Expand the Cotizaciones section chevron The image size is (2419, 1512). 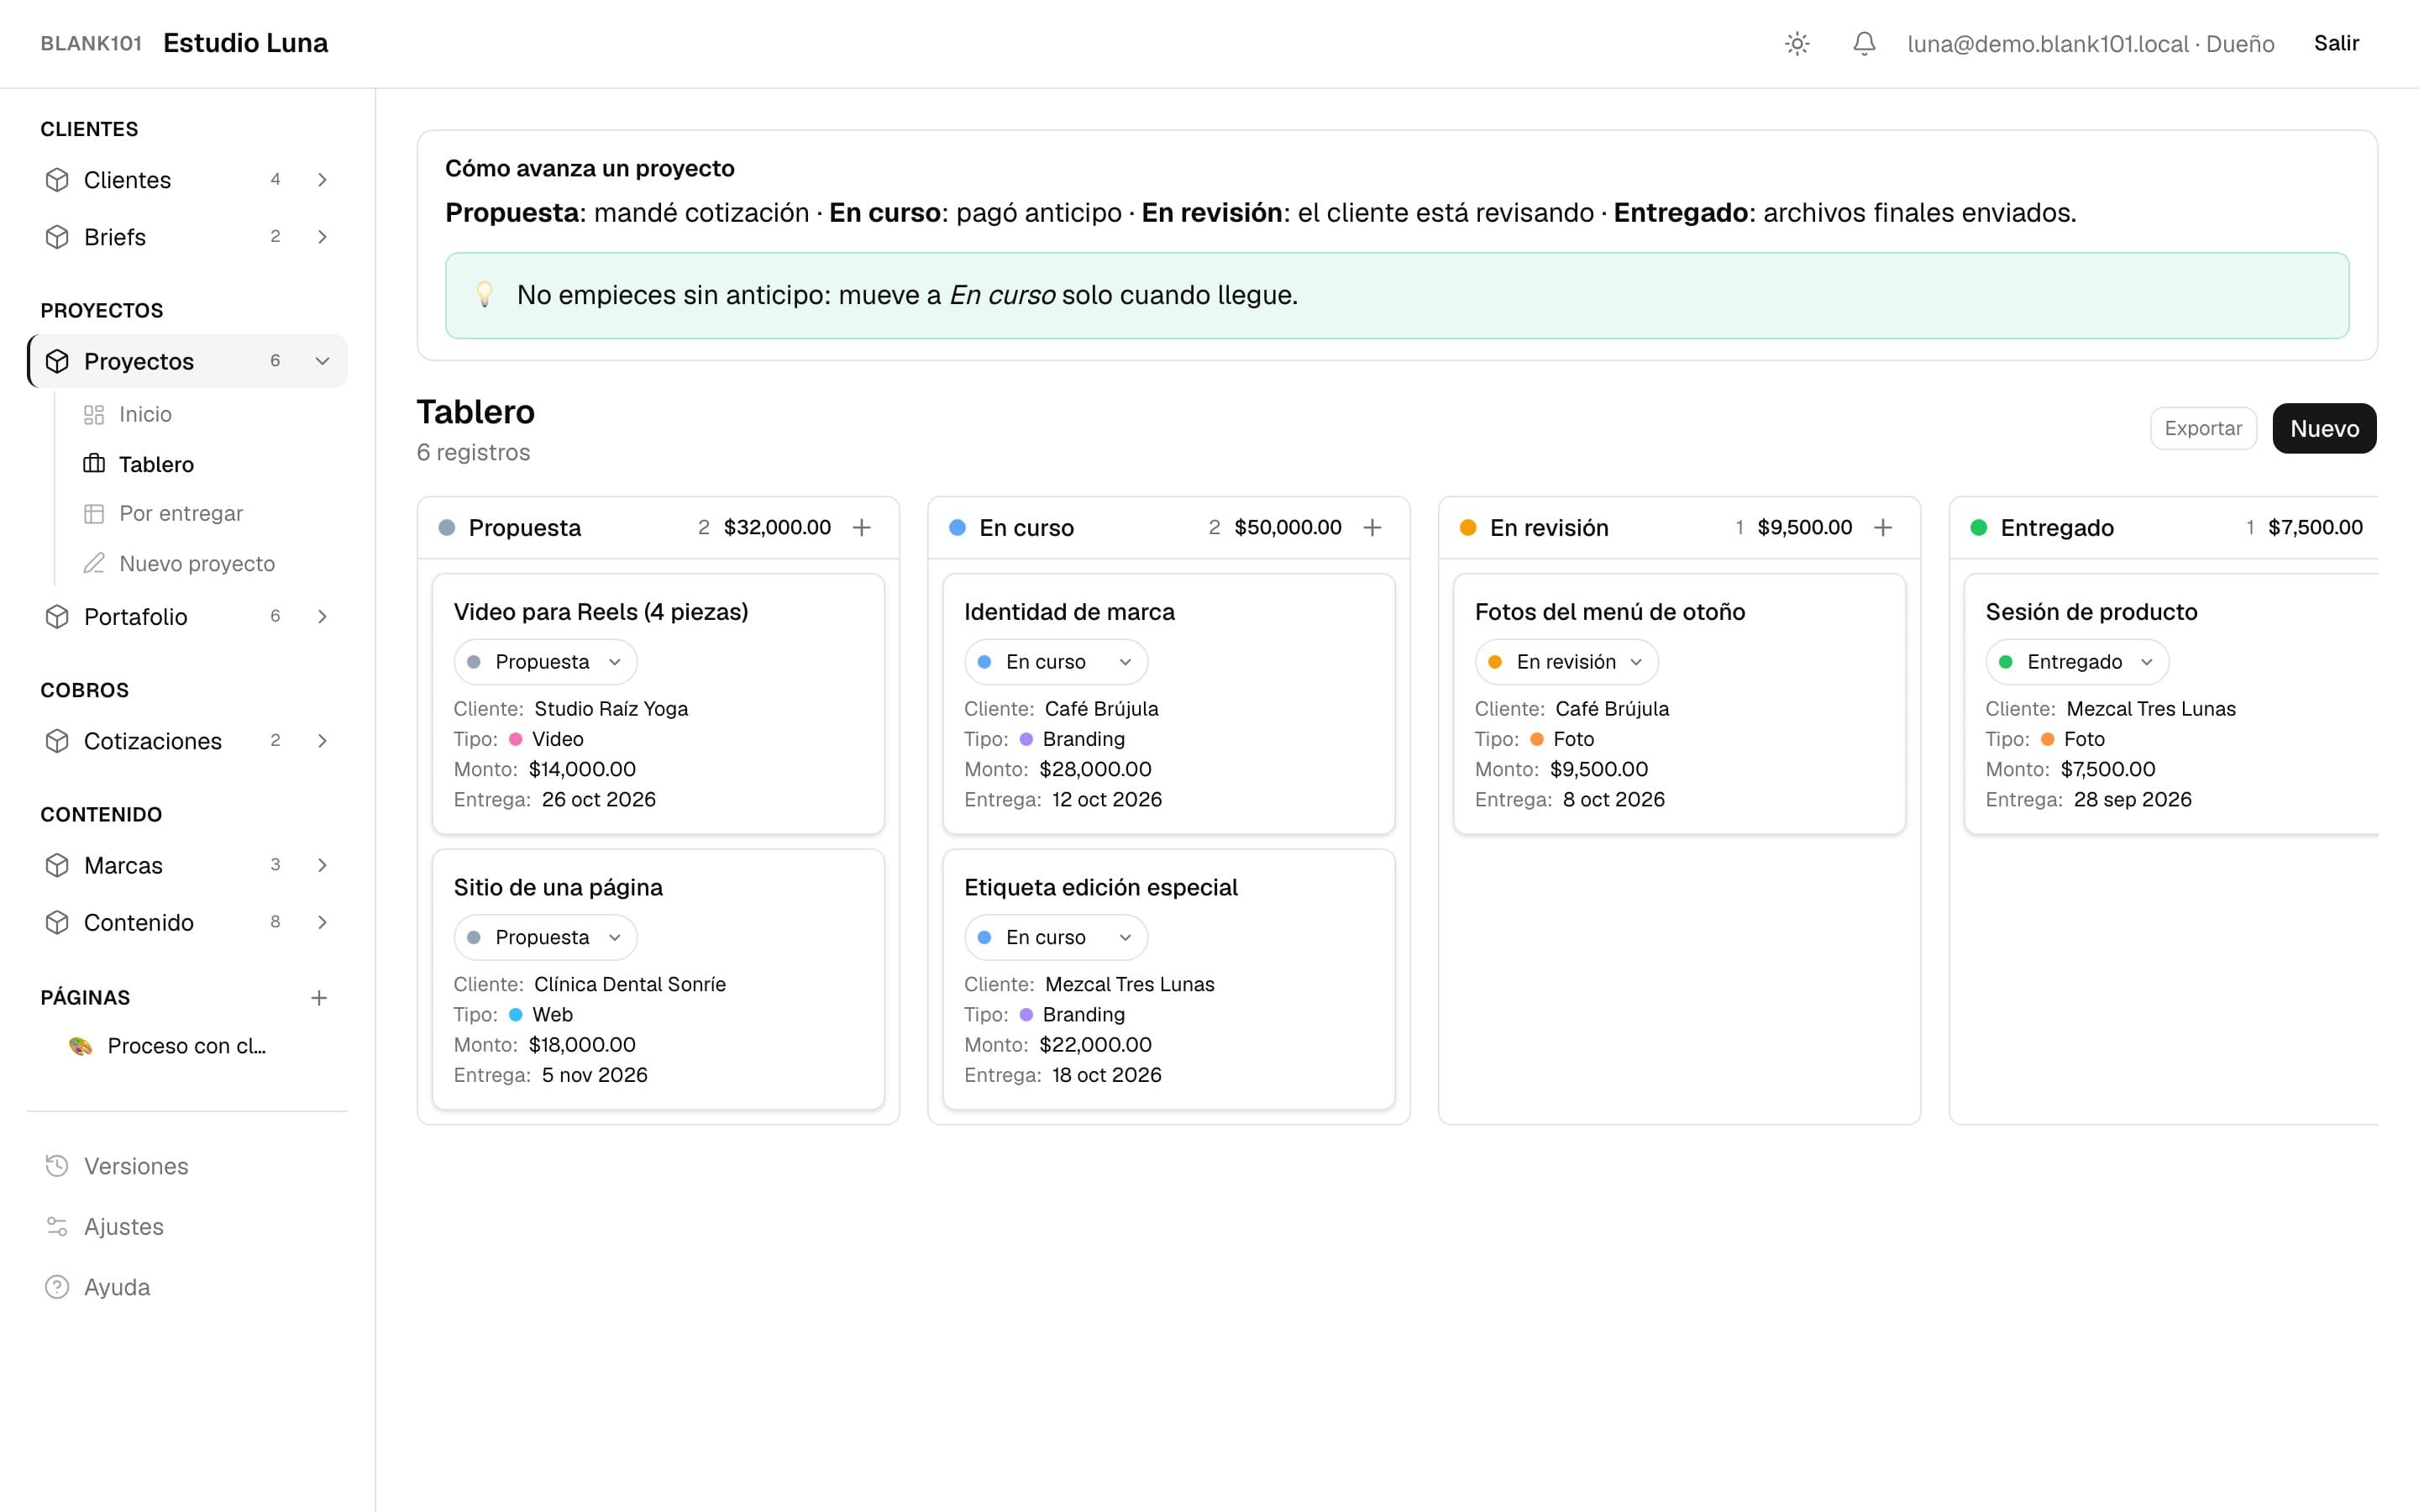(322, 741)
